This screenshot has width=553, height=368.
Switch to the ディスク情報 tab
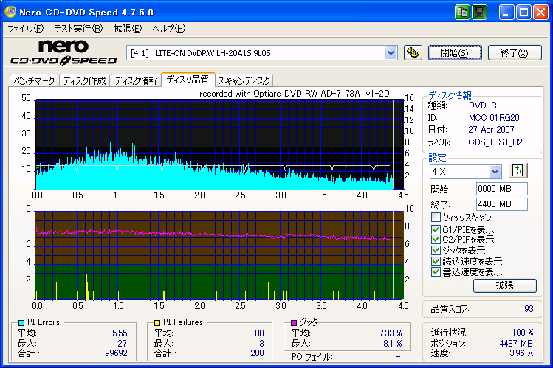pos(136,81)
